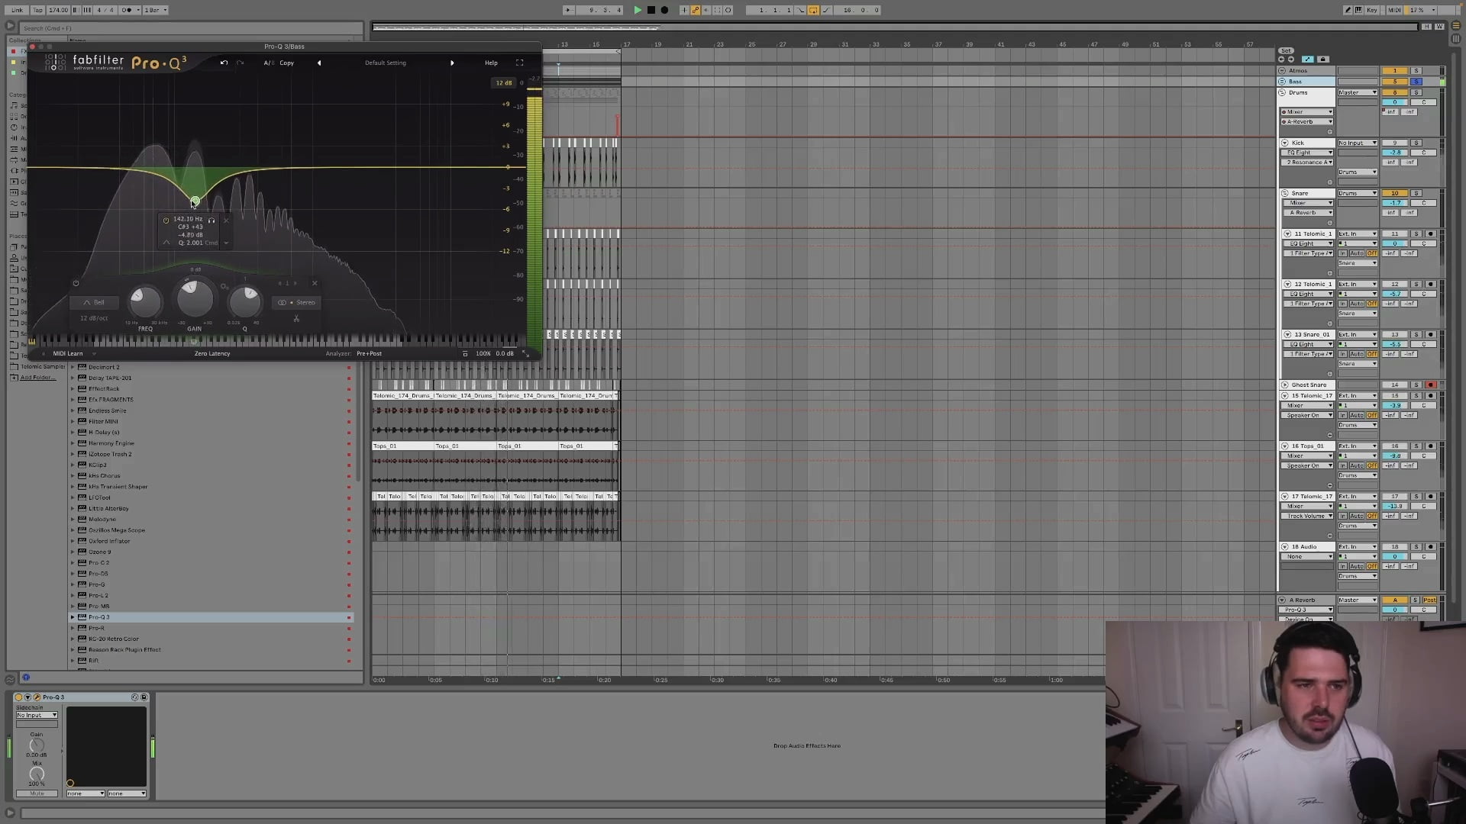1466x824 pixels.
Task: Copy the A state to B
Action: click(287, 63)
